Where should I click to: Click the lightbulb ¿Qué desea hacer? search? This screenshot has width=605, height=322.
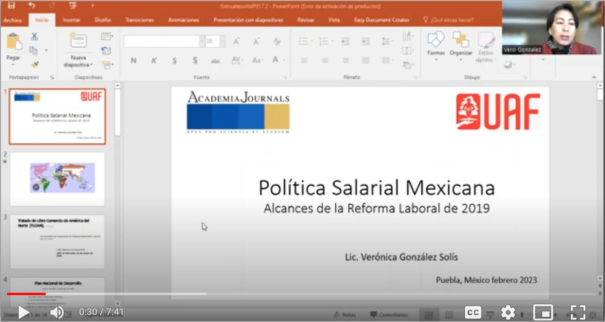click(449, 20)
